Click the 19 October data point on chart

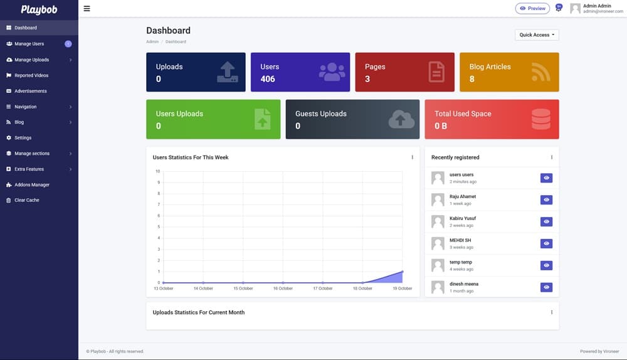403,272
